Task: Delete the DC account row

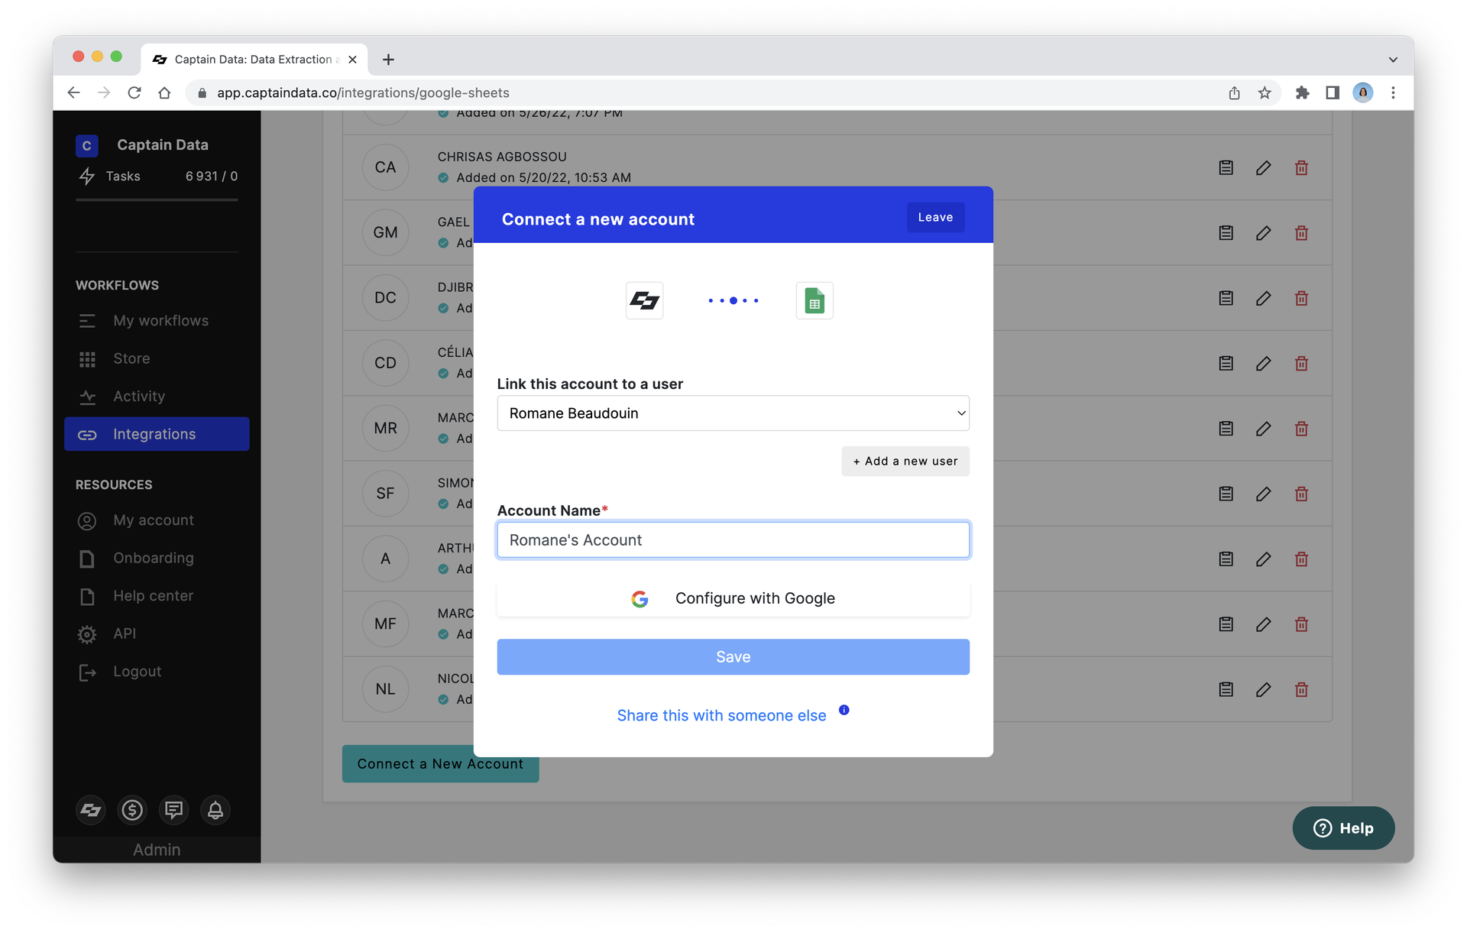Action: tap(1302, 298)
